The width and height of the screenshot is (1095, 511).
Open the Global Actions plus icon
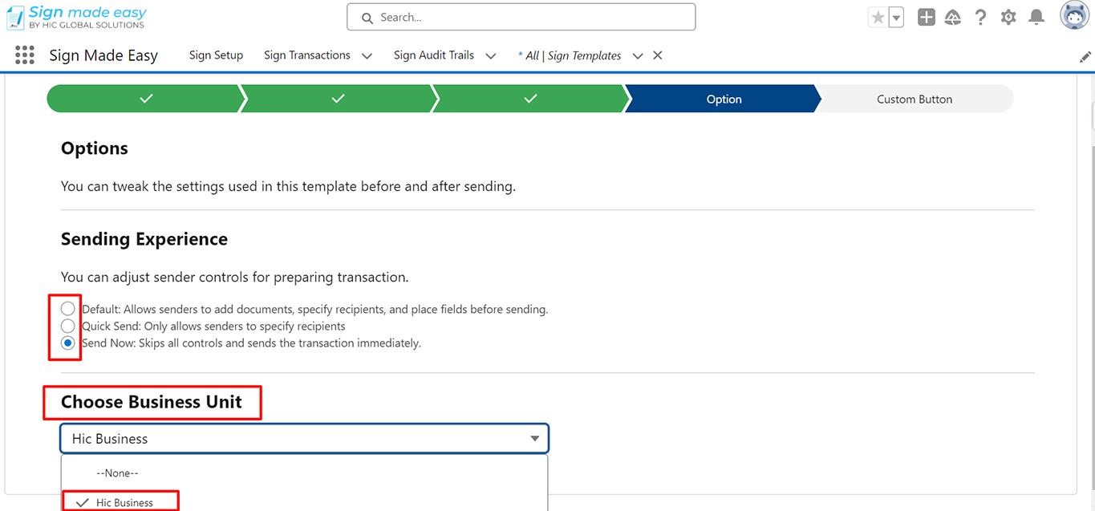point(927,17)
